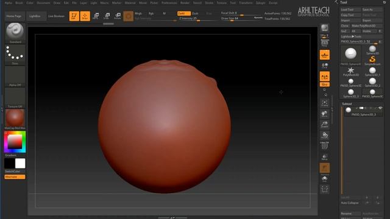Open the Zplugin menu
This screenshot has width=390, height=219.
coord(260,3)
